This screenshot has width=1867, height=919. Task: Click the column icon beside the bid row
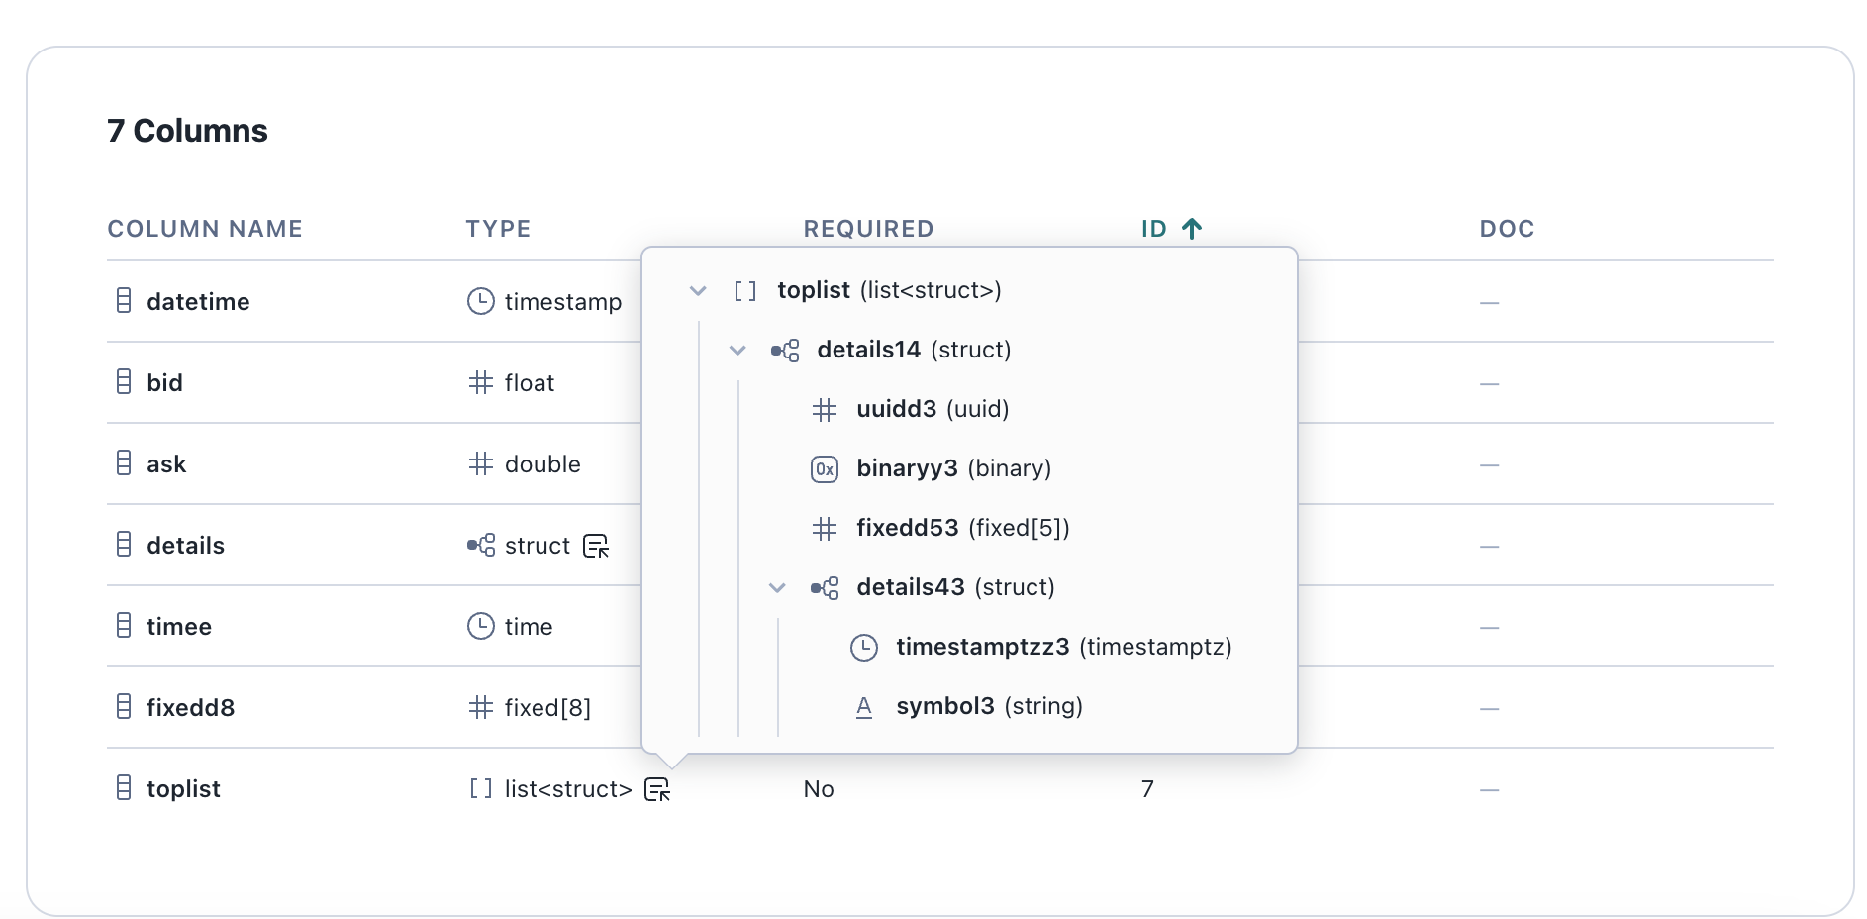123,382
